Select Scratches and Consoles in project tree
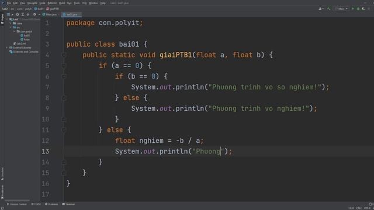374x210 pixels. (x=24, y=52)
